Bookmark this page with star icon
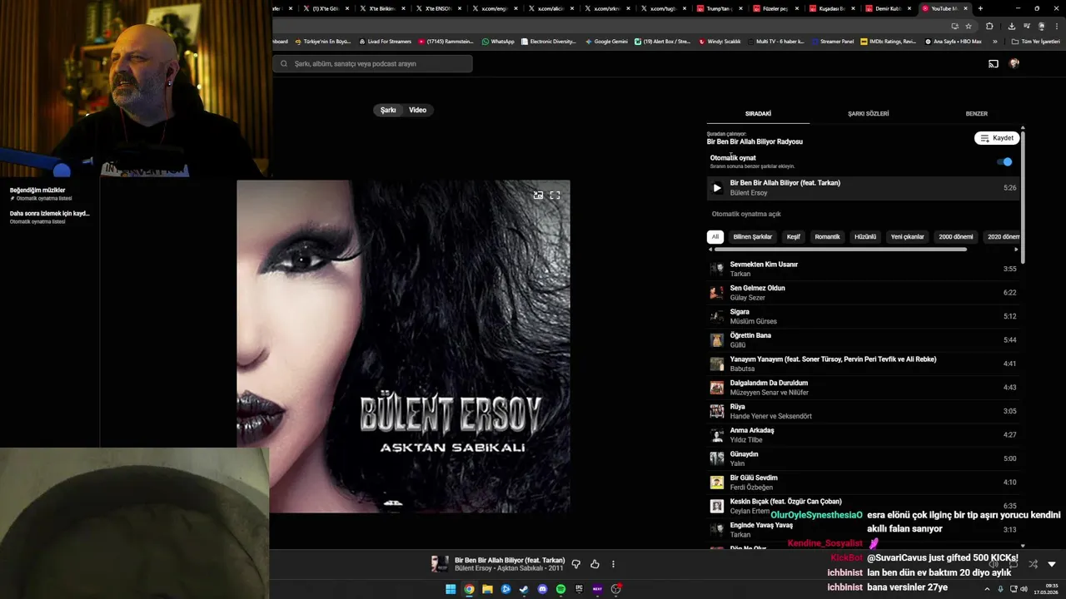1066x599 pixels. point(969,26)
